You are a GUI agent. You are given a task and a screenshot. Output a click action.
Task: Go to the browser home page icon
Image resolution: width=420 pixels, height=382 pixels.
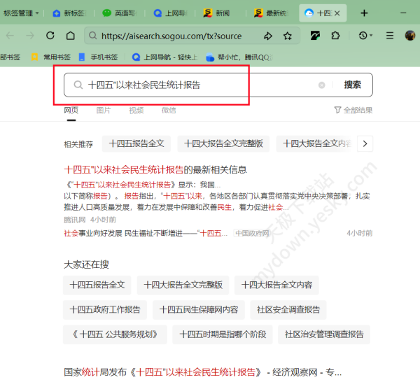pos(71,36)
